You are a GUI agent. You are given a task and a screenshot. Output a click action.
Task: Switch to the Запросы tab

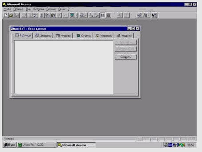(43, 36)
